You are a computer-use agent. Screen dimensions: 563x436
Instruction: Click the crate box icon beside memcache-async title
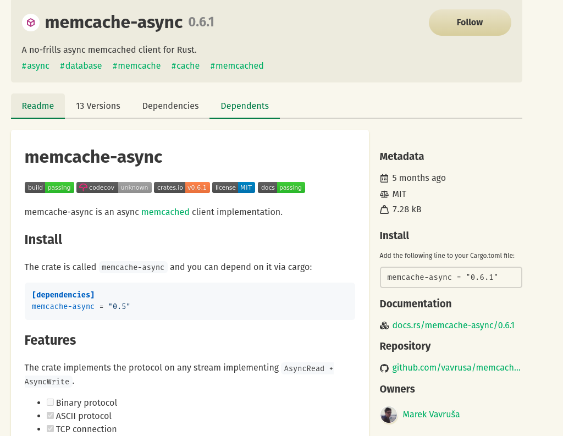coord(31,23)
